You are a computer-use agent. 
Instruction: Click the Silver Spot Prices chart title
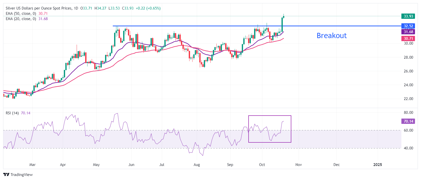point(39,8)
